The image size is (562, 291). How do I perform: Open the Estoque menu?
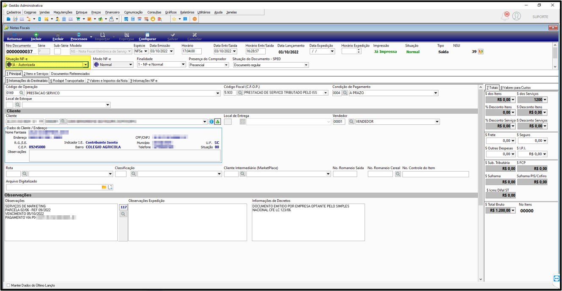pos(82,12)
